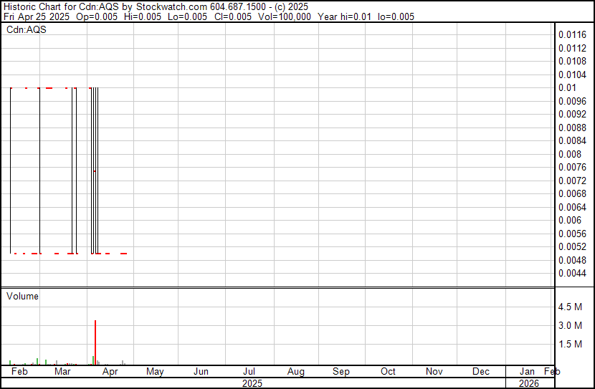The image size is (595, 389).
Task: Click the 0.0064 price axis label
Action: 572,207
